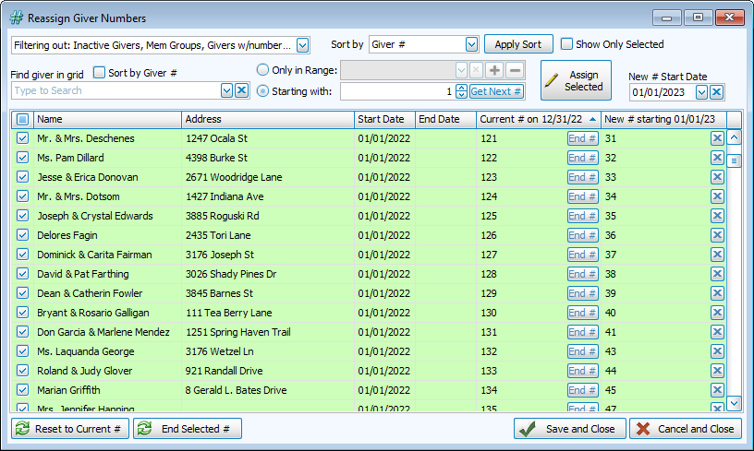Click the Start Date column header
Image resolution: width=754 pixels, height=451 pixels.
384,119
